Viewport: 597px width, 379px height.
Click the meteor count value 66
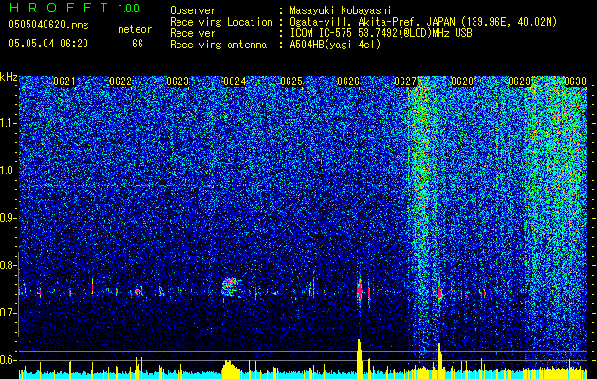[138, 44]
